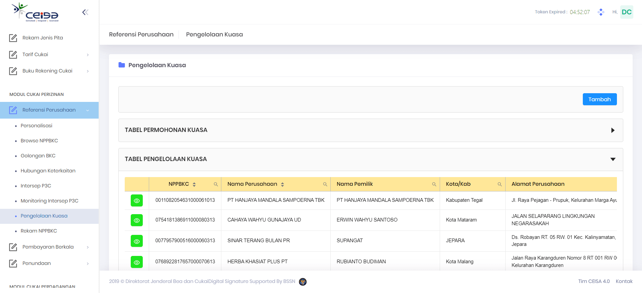Collapse the sidebar with double-chevron icon
This screenshot has width=642, height=293.
(85, 12)
